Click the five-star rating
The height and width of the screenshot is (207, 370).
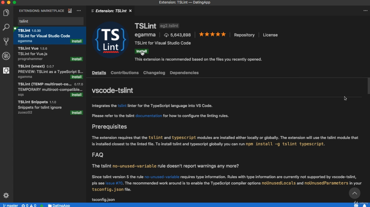[x=212, y=35]
